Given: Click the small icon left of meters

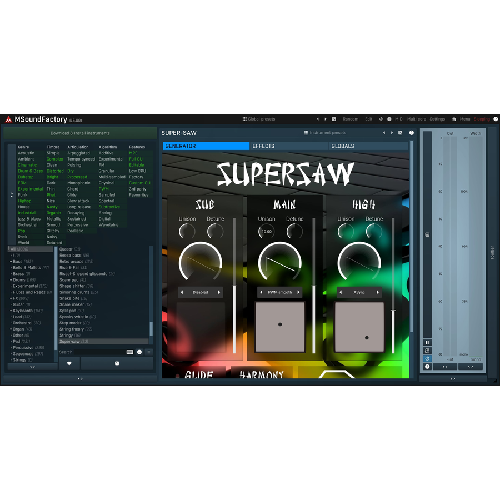Looking at the screenshot, I should point(427,234).
